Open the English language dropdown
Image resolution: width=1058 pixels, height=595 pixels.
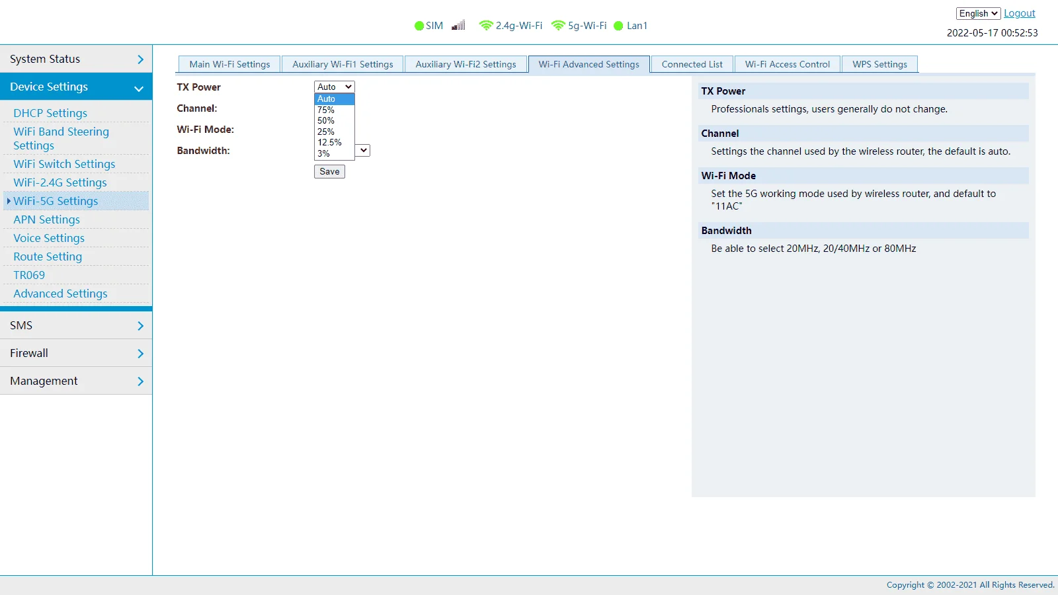(x=978, y=13)
